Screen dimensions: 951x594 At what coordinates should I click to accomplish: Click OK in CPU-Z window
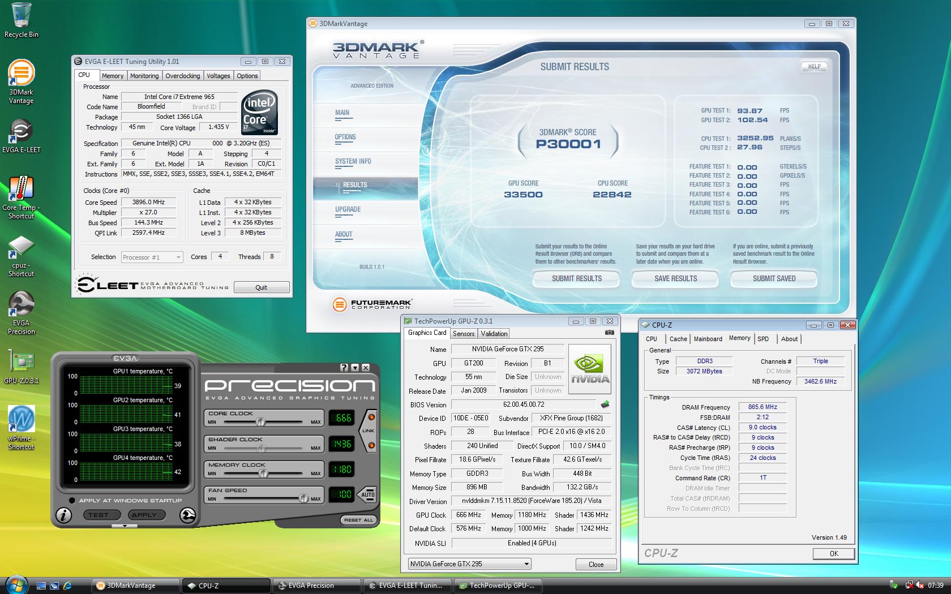point(834,554)
